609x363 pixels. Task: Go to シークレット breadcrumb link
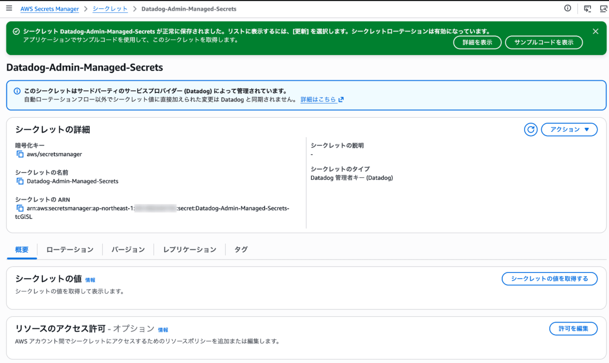click(x=110, y=9)
